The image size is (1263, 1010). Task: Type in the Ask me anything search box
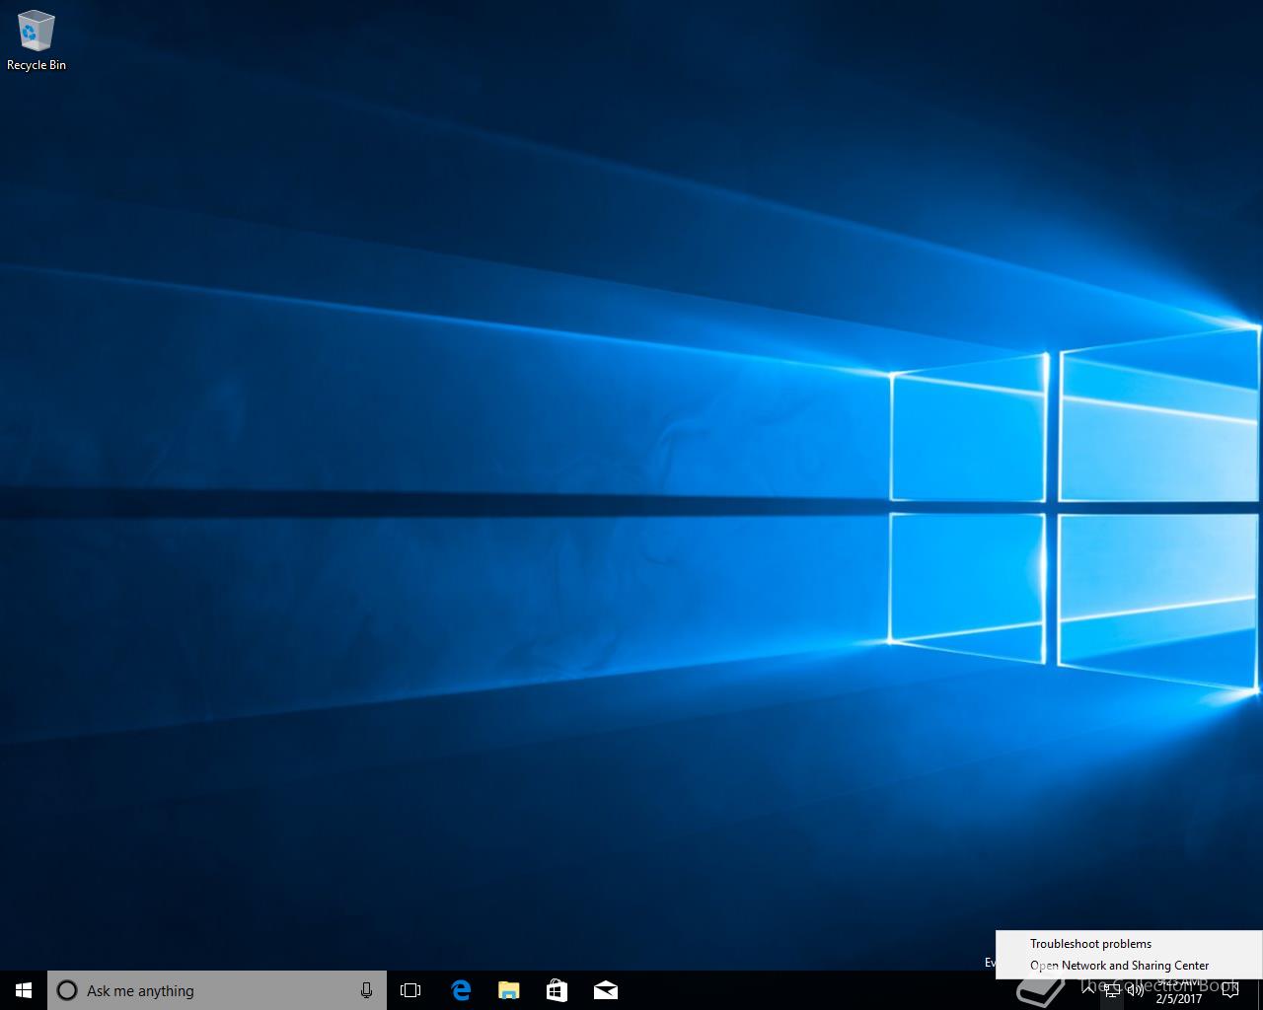(216, 990)
